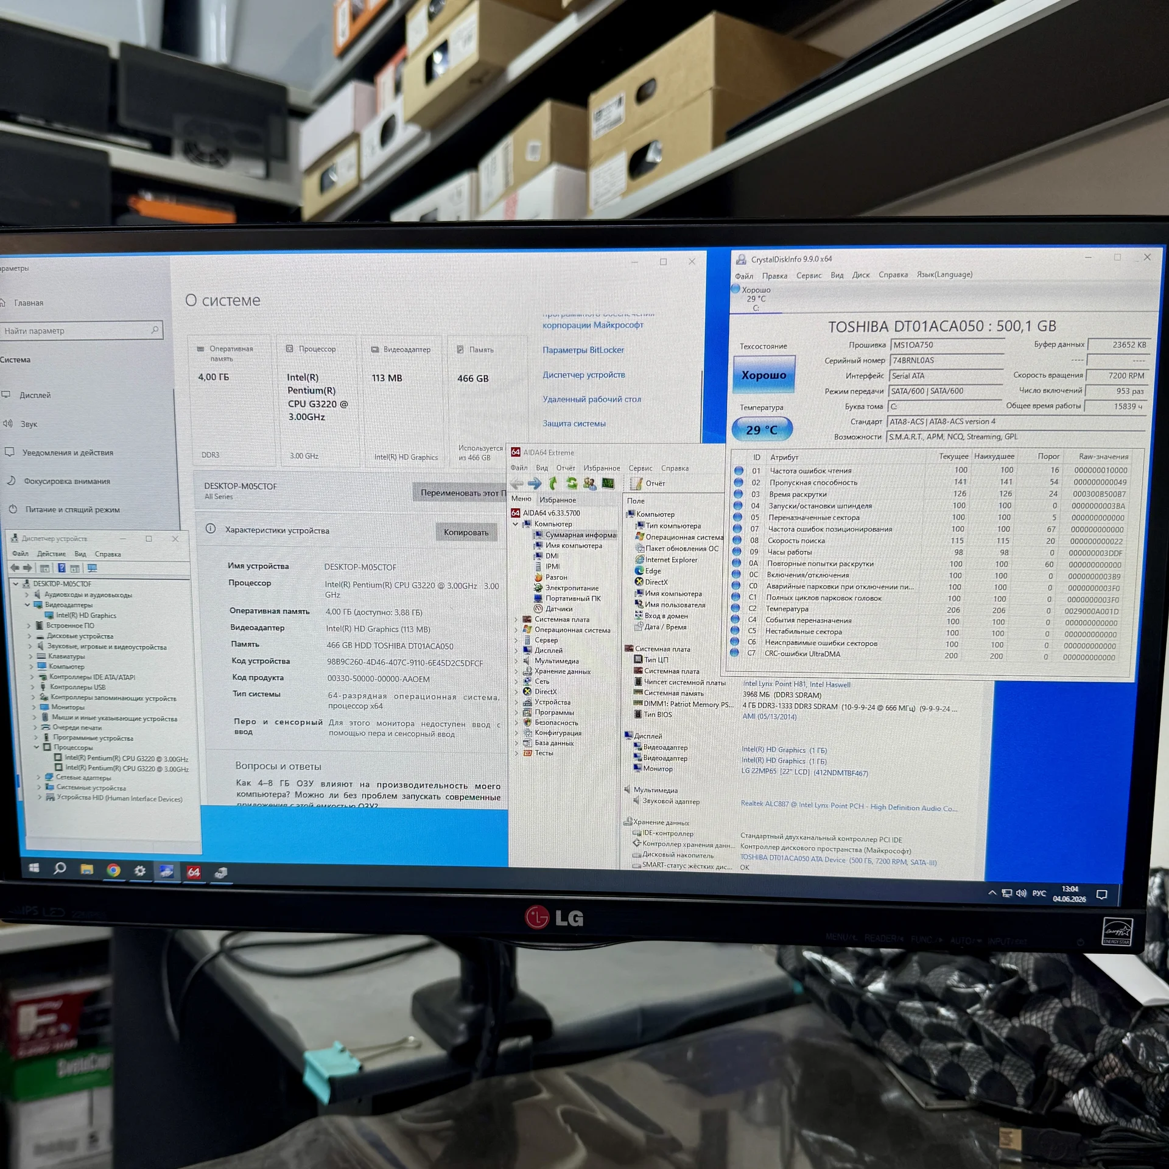Click the Хорошо health status button in CrystalDiskInfo
Viewport: 1169px width, 1169px height.
pyautogui.click(x=764, y=375)
